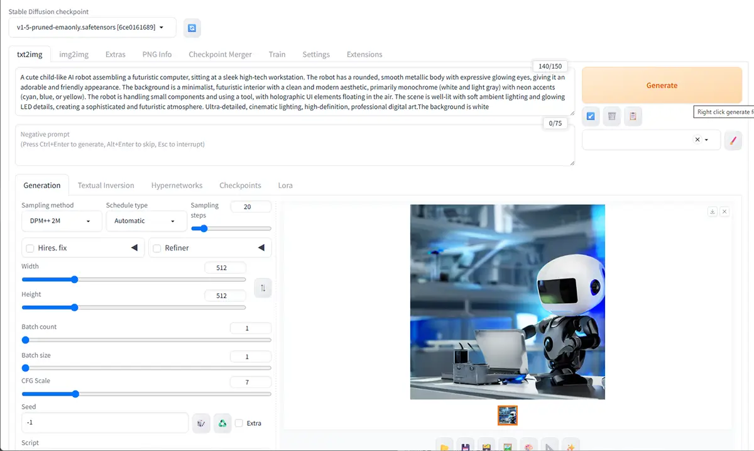Click the Sampling steps number box
Screen dimensions: 754x451
click(x=251, y=206)
